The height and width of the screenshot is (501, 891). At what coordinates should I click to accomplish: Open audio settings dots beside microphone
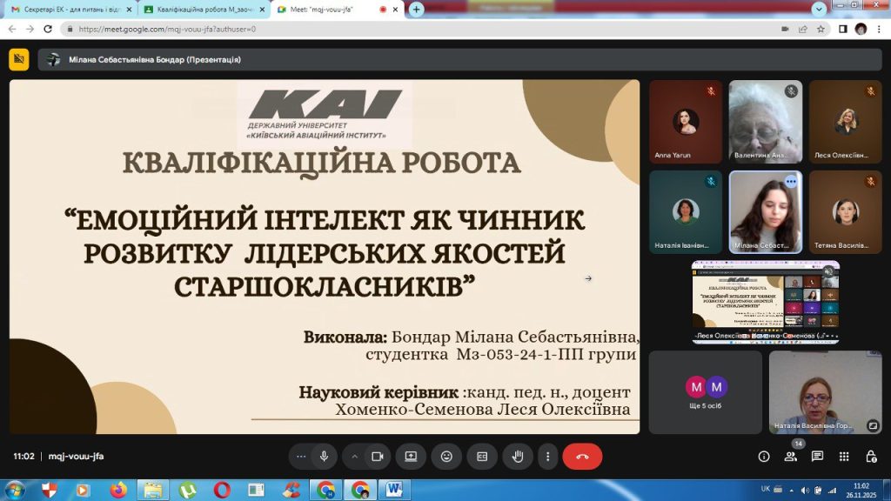click(301, 456)
